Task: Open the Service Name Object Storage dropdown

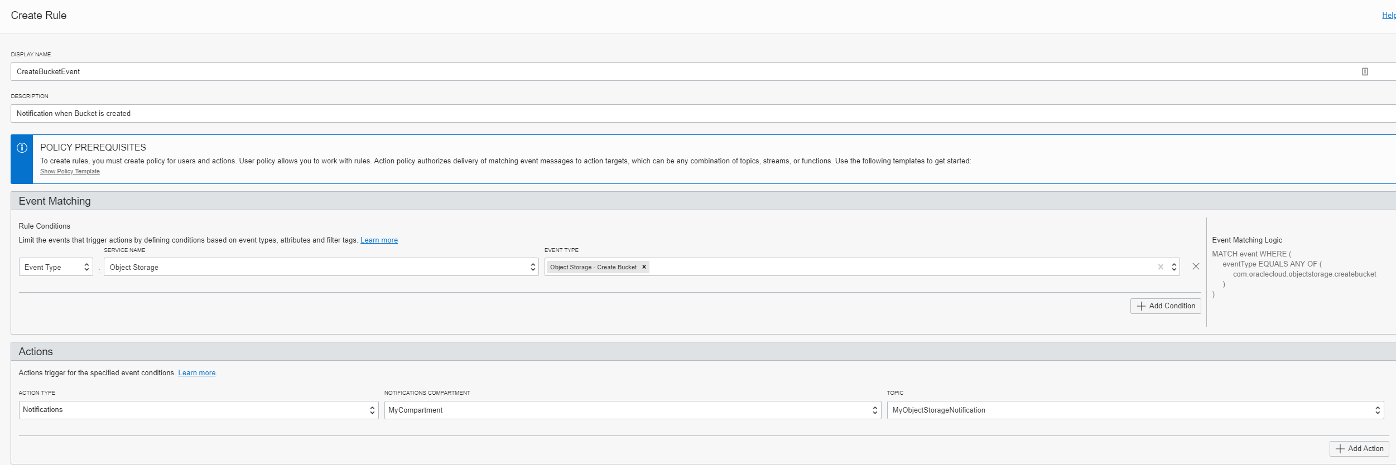Action: 321,267
